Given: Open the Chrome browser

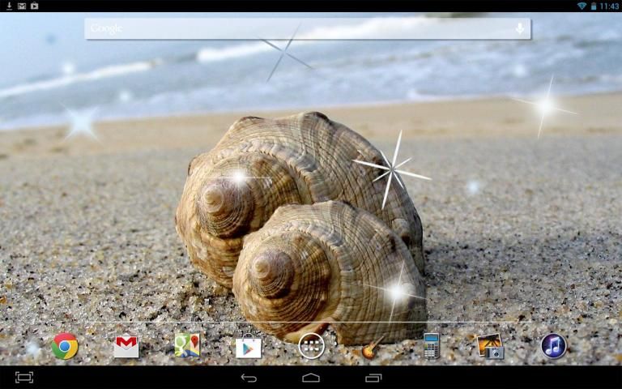Looking at the screenshot, I should (x=65, y=346).
